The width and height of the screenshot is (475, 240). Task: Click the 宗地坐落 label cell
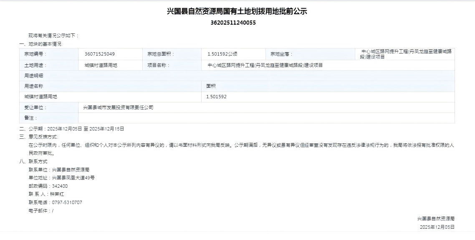pos(282,54)
